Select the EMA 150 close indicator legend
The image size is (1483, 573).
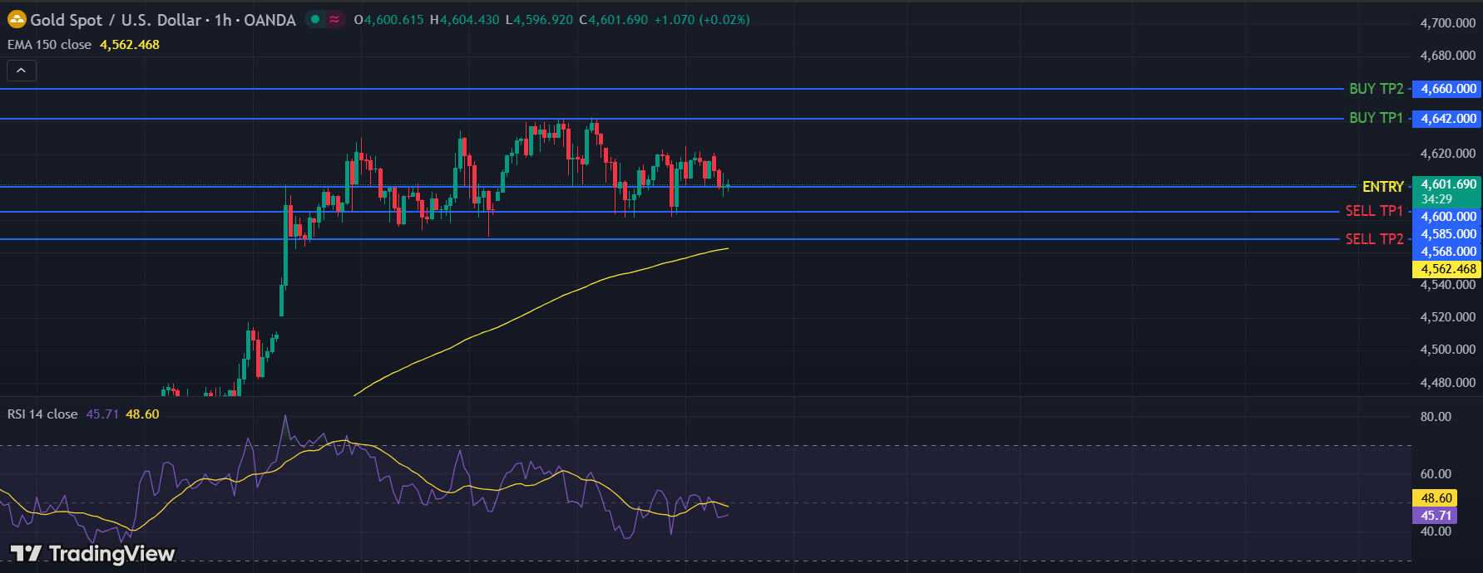pos(50,45)
